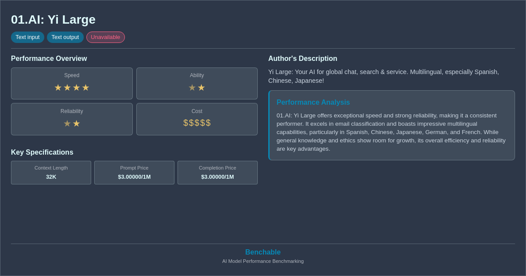Image resolution: width=526 pixels, height=276 pixels.
Task: Select the Context Length 32K card
Action: coord(51,173)
